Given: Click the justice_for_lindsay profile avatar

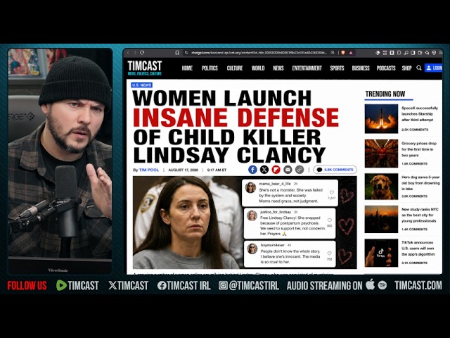Looking at the screenshot, I should 252,215.
